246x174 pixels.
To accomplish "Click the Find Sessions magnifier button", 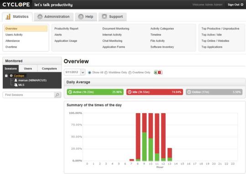I will 57,95.
